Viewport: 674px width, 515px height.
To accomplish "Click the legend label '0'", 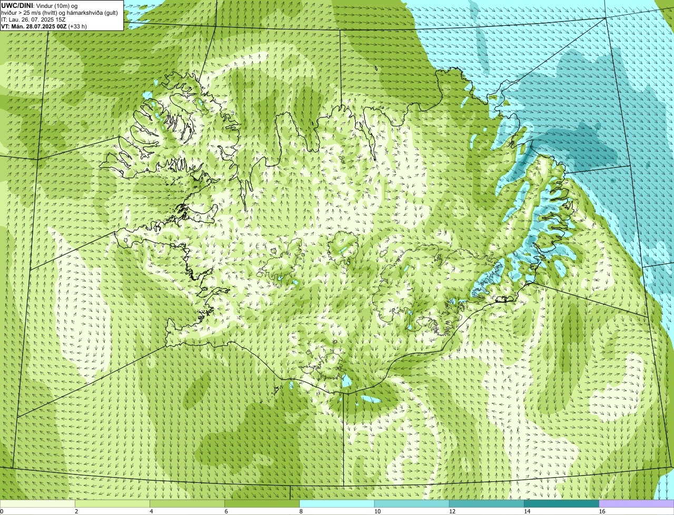I will [2, 511].
